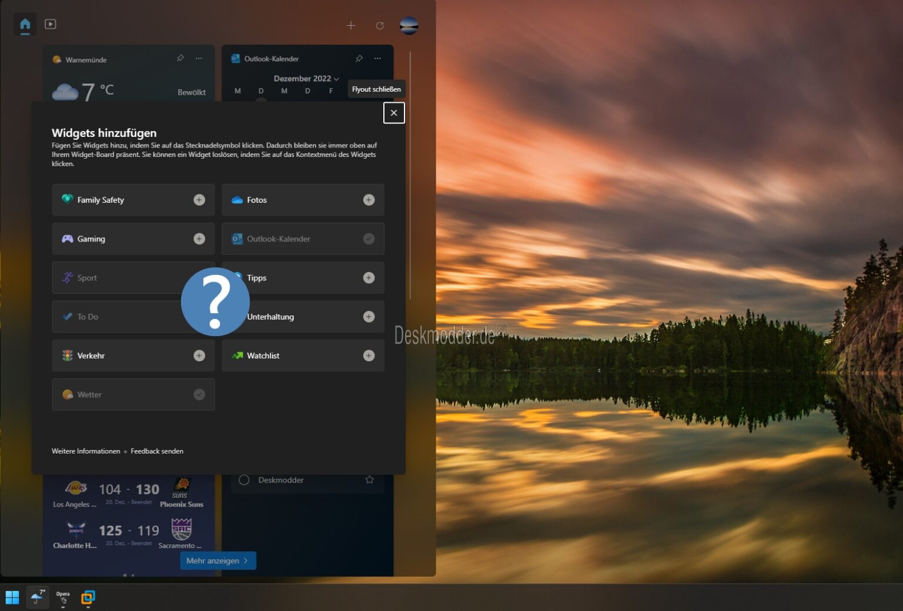Image resolution: width=903 pixels, height=611 pixels.
Task: Click Mehr anzeigen to show more scores
Action: pos(217,560)
